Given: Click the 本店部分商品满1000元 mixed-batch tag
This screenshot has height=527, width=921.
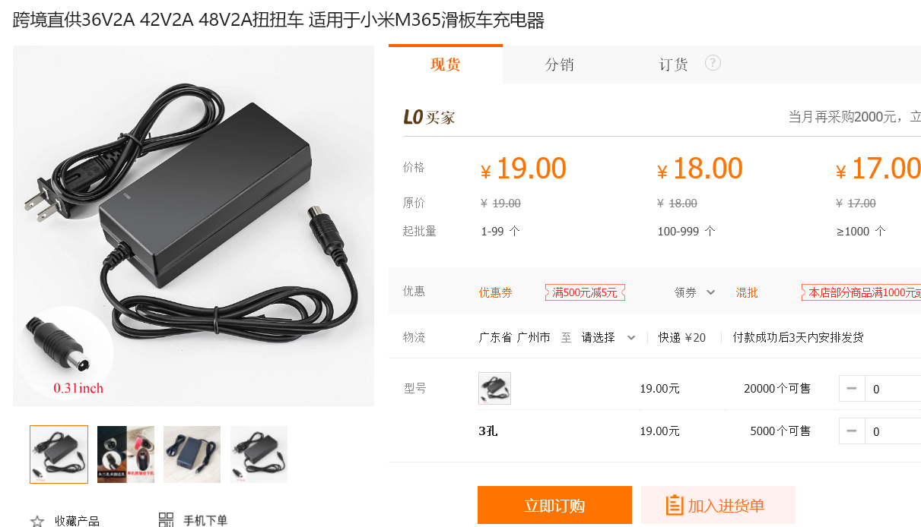Looking at the screenshot, I should tap(861, 292).
